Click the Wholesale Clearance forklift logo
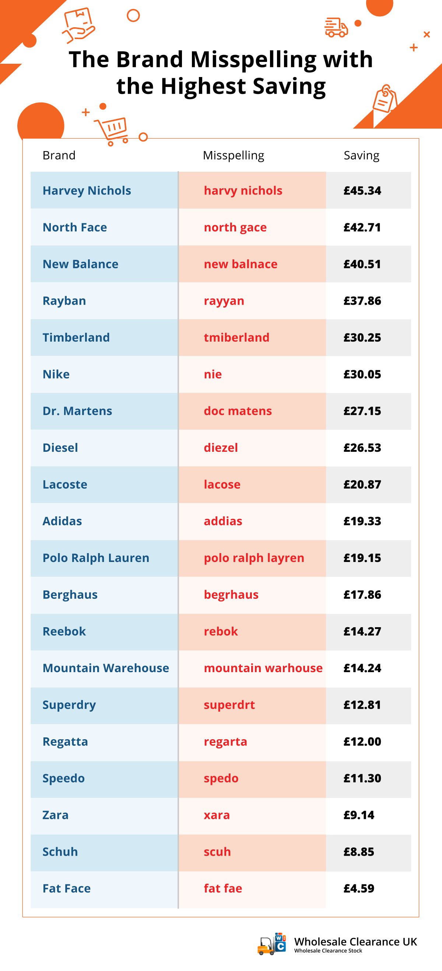 (x=272, y=944)
